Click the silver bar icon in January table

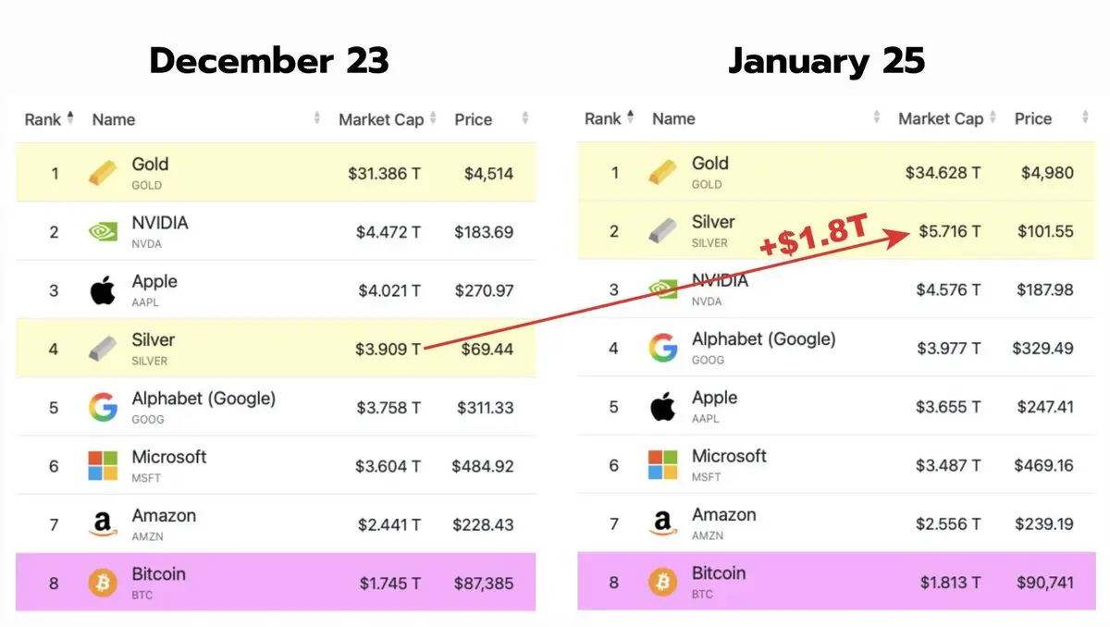pyautogui.click(x=662, y=231)
